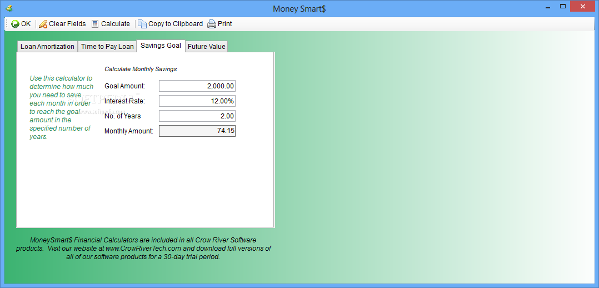This screenshot has width=599, height=288.
Task: Click the Monthly Amount result field 74.15
Action: click(197, 131)
